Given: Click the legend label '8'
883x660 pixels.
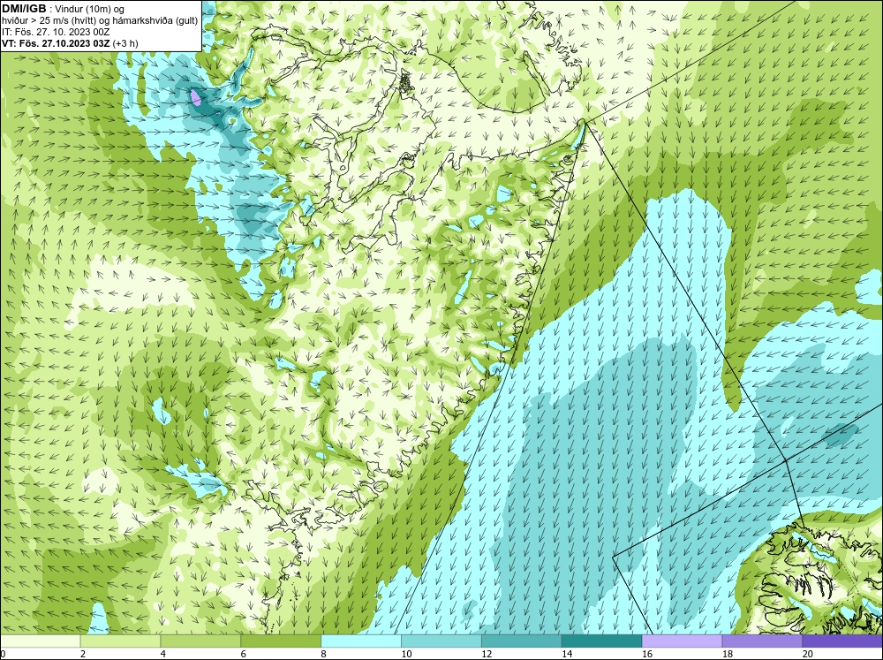Looking at the screenshot, I should pyautogui.click(x=324, y=654).
